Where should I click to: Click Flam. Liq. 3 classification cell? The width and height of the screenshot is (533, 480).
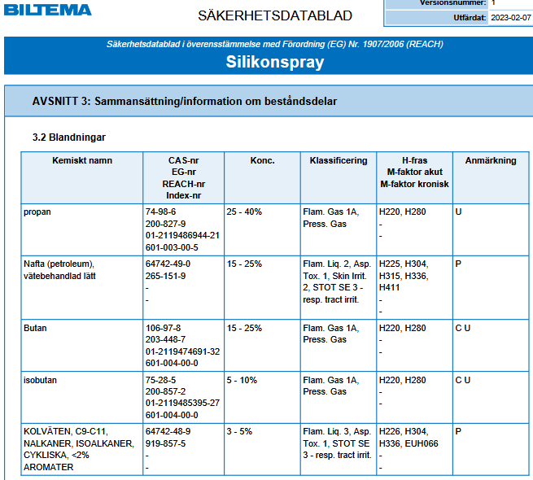pyautogui.click(x=339, y=449)
